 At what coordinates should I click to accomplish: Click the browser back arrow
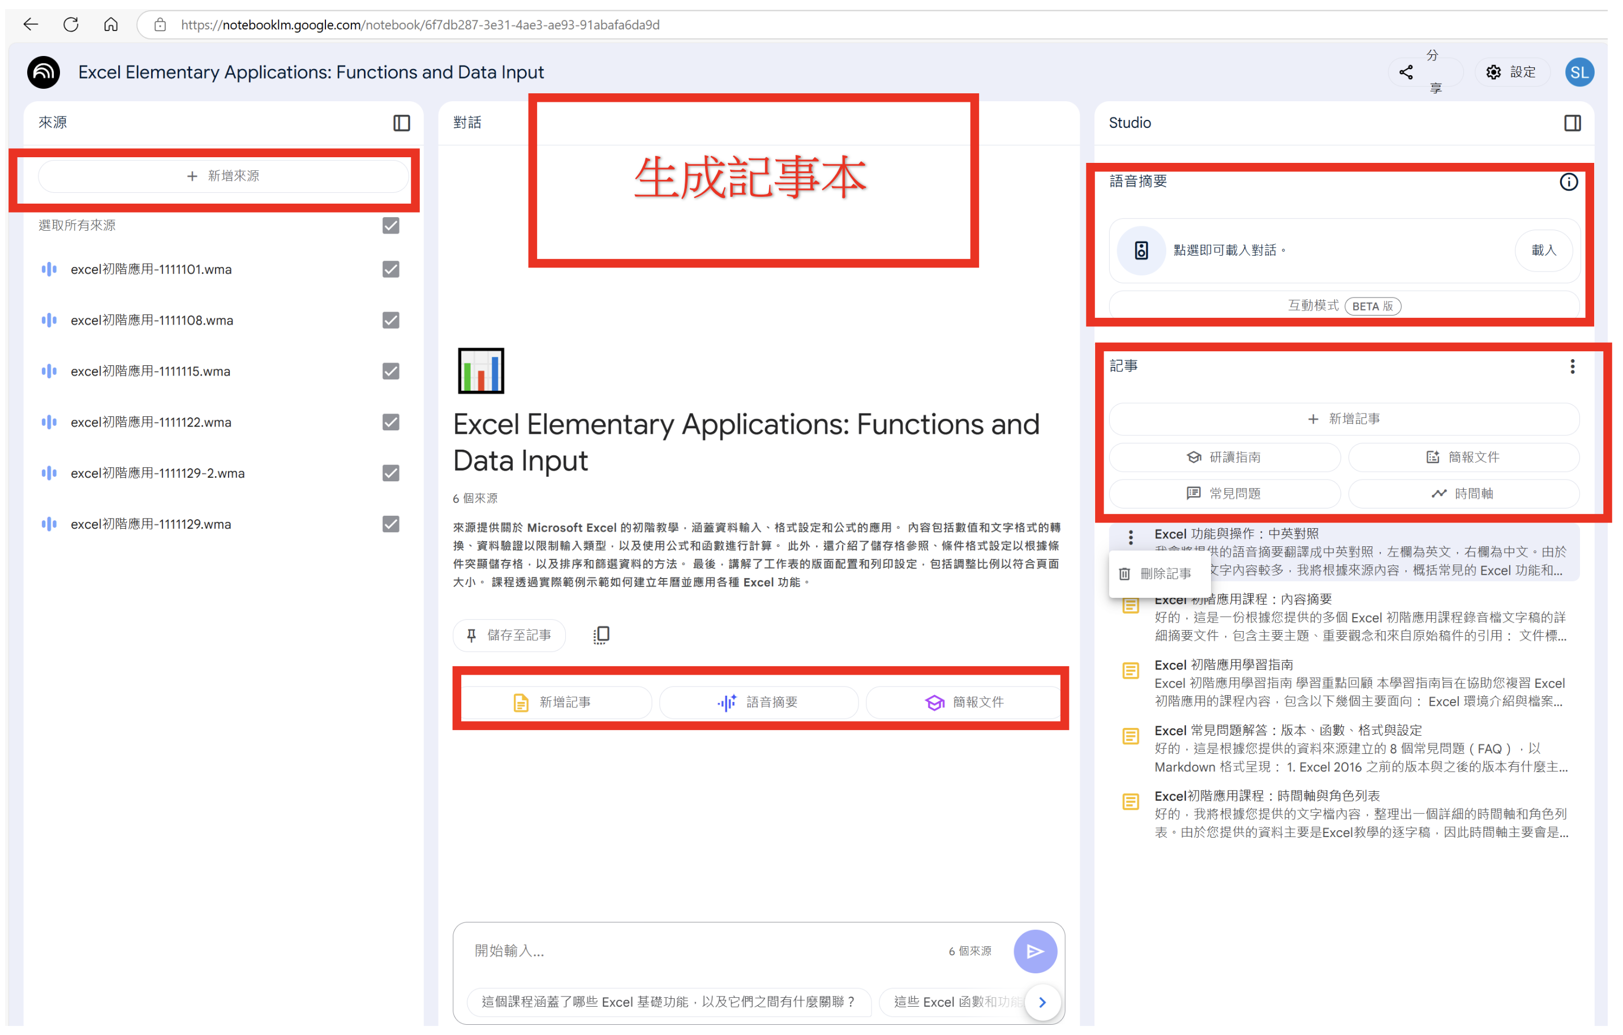pyautogui.click(x=31, y=25)
